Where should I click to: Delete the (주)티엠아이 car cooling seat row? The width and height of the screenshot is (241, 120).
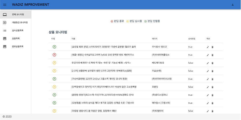coord(212,111)
